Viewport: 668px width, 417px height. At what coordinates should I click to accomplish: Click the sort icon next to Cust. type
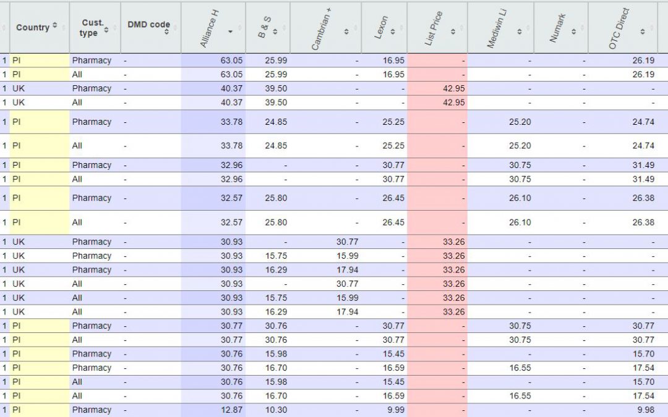click(x=106, y=29)
